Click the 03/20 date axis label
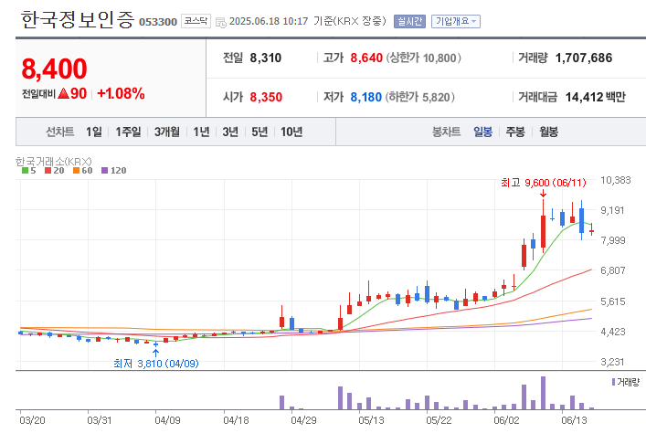646x444 pixels. pos(33,420)
